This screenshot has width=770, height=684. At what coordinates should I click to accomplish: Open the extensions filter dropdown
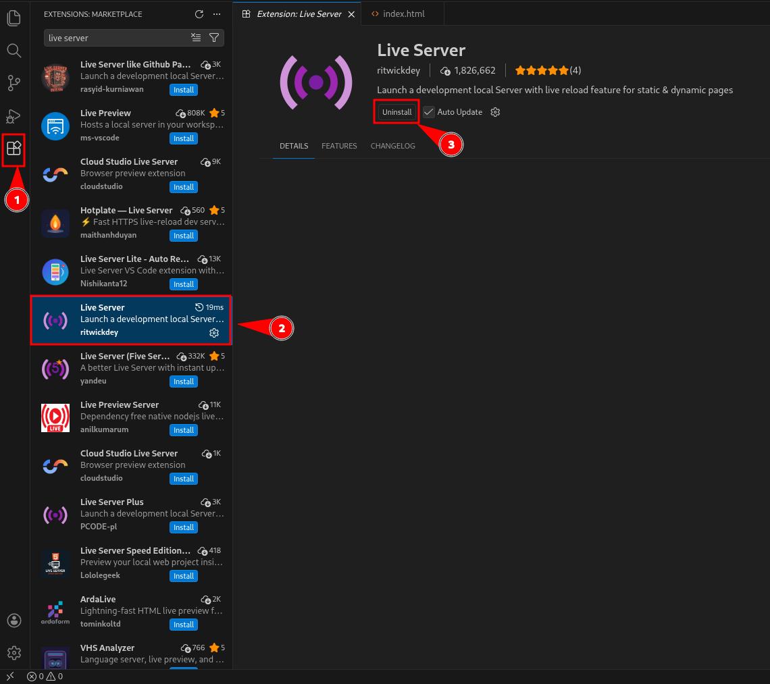click(x=214, y=38)
